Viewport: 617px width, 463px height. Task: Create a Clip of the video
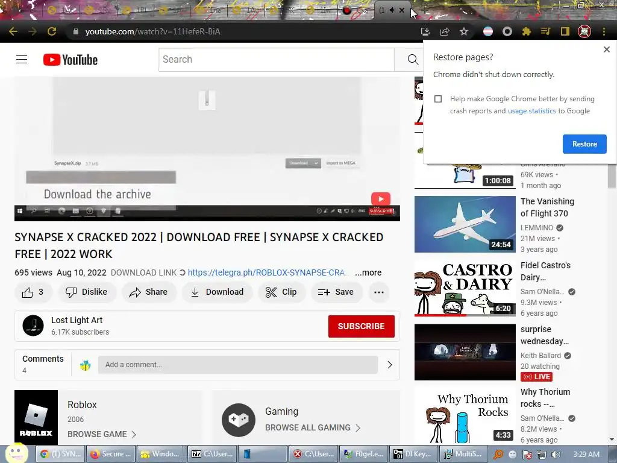(x=281, y=292)
